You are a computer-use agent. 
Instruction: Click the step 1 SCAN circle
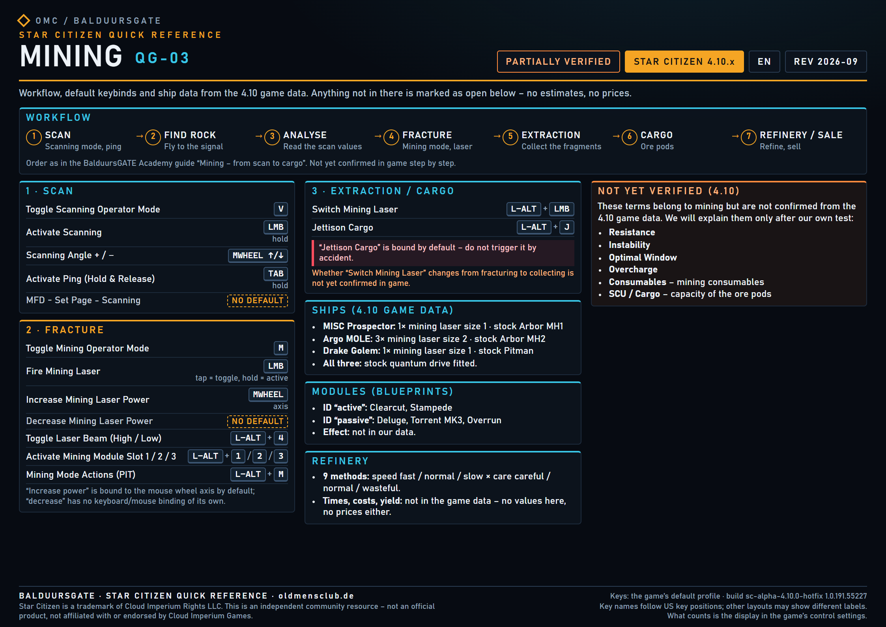[x=34, y=137]
